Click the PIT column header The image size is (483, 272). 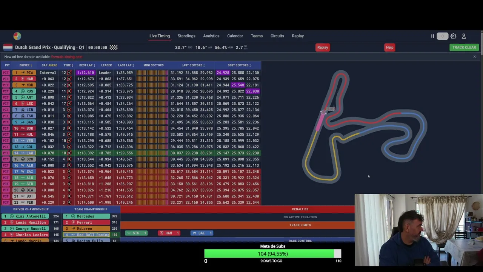(7, 65)
